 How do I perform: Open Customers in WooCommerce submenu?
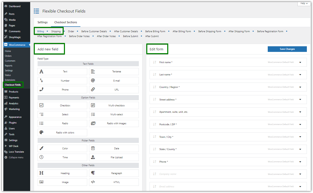(10, 61)
